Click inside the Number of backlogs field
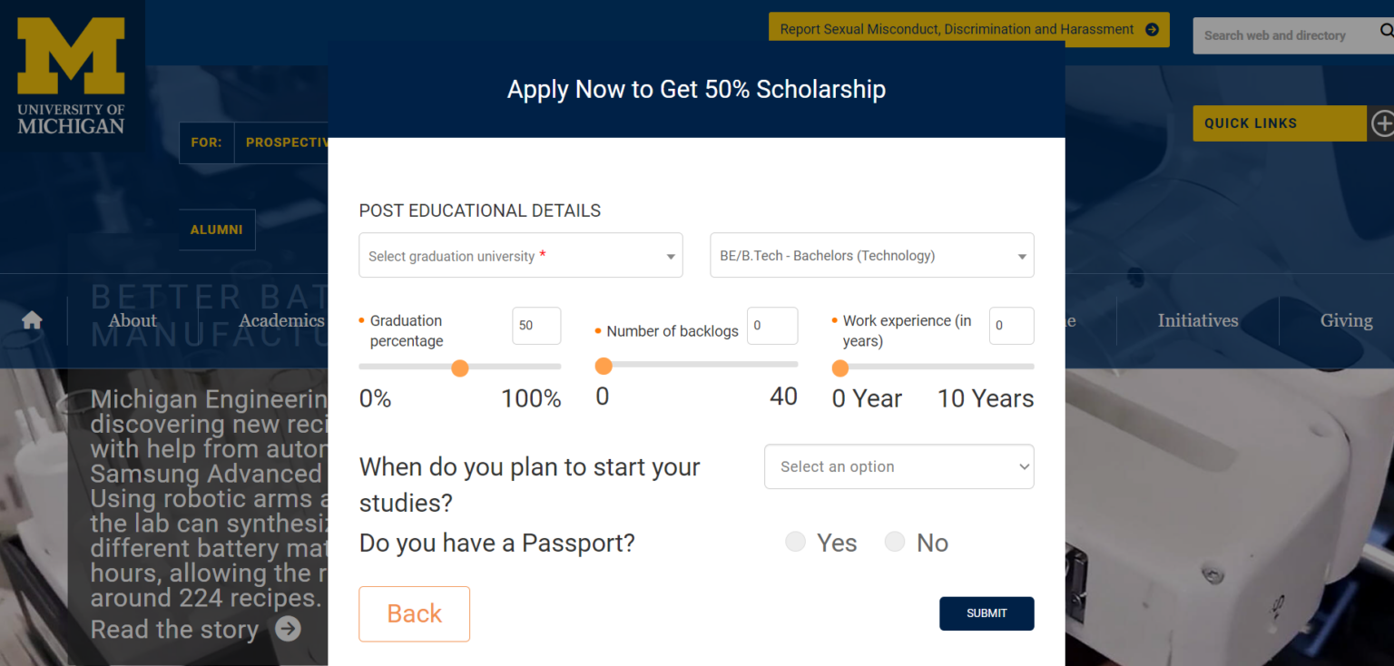This screenshot has height=666, width=1394. point(771,326)
